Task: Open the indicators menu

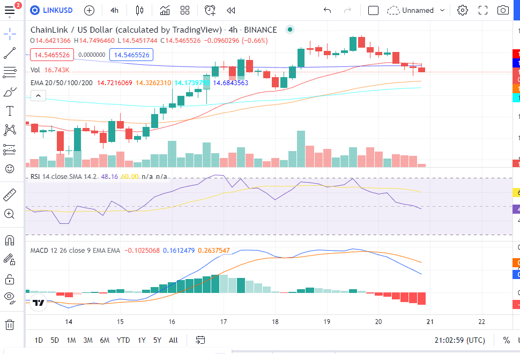Action: point(165,11)
